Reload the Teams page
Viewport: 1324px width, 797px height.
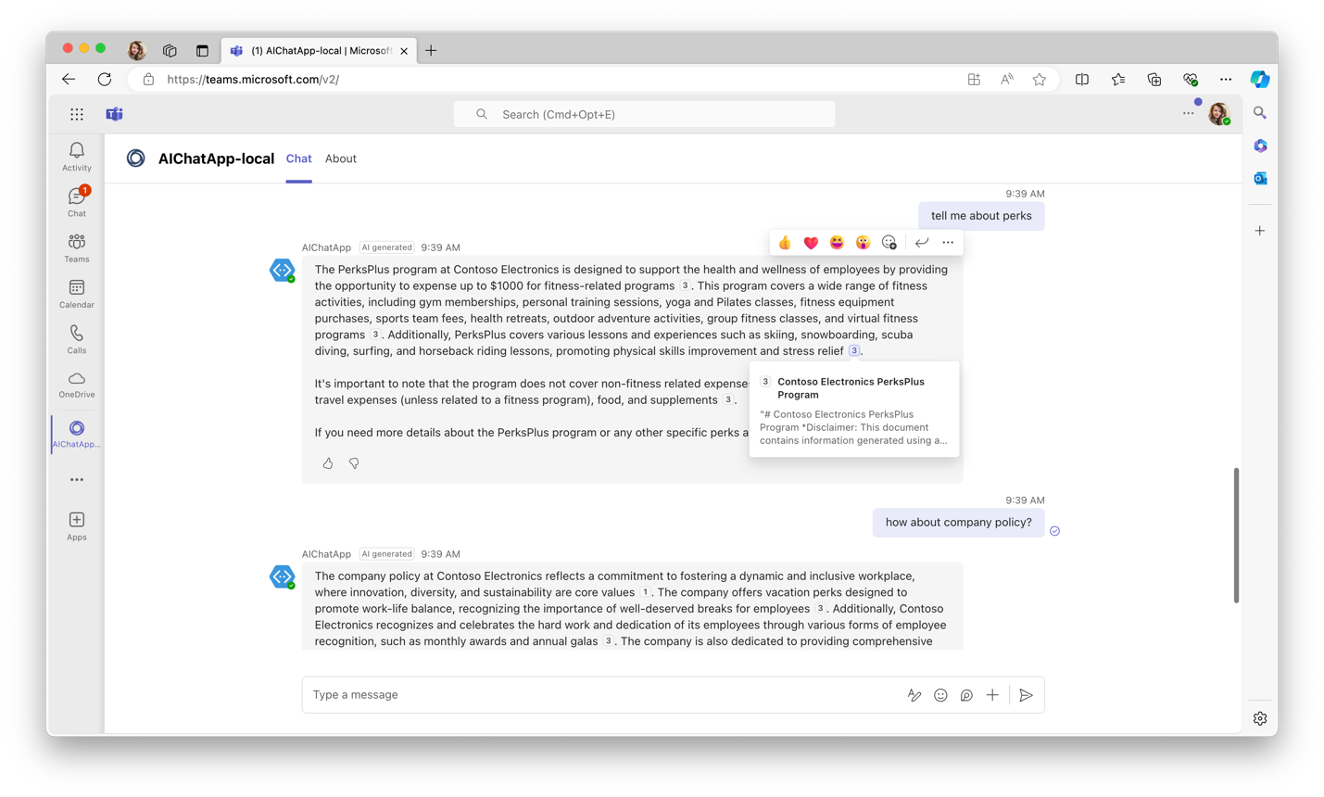pos(105,80)
